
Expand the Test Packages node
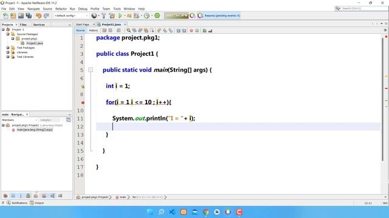pyautogui.click(x=8, y=48)
